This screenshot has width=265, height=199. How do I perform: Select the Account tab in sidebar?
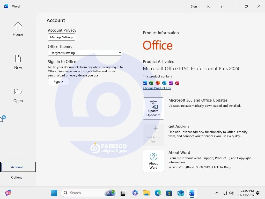pyautogui.click(x=17, y=167)
